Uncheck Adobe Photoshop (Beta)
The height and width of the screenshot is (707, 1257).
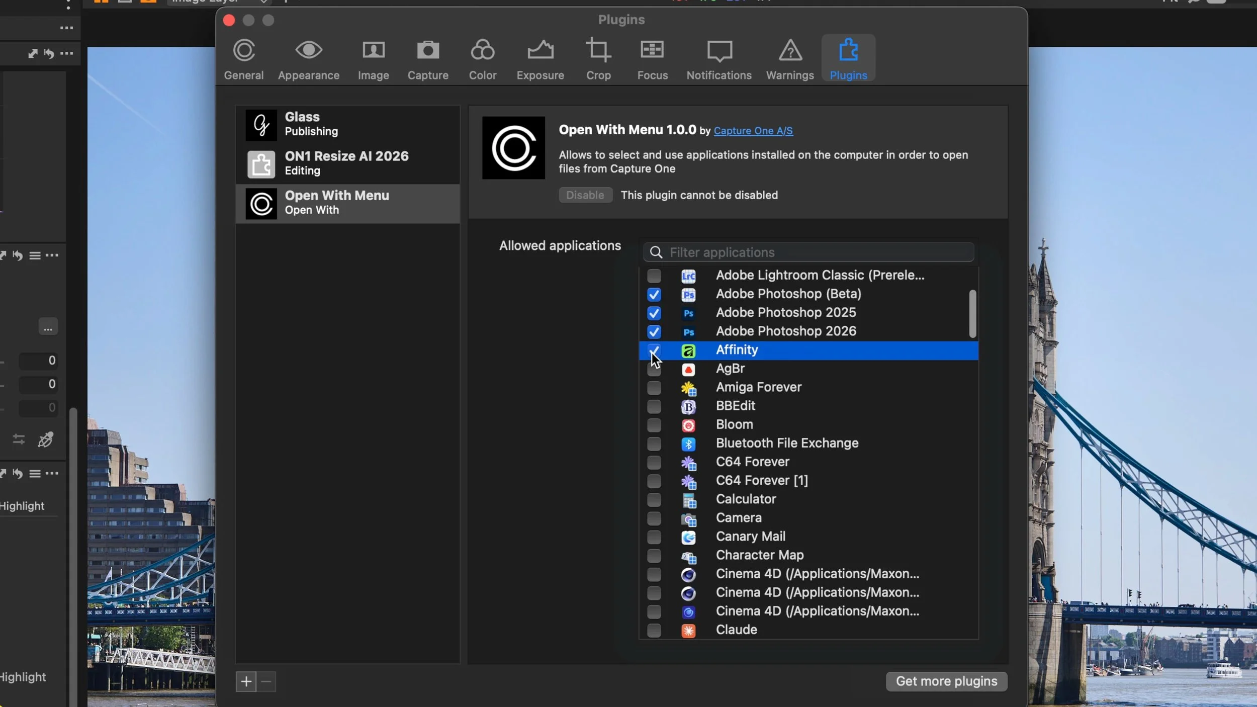tap(654, 294)
